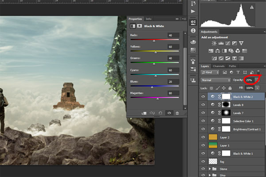Add a Brightness/Contrast adjustment from Adjustments panel
The image size is (266, 177).
click(x=215, y=43)
